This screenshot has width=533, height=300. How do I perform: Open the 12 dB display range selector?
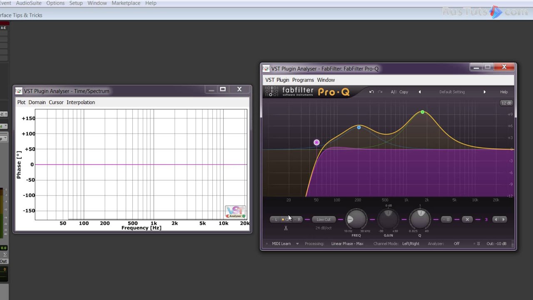tap(506, 103)
